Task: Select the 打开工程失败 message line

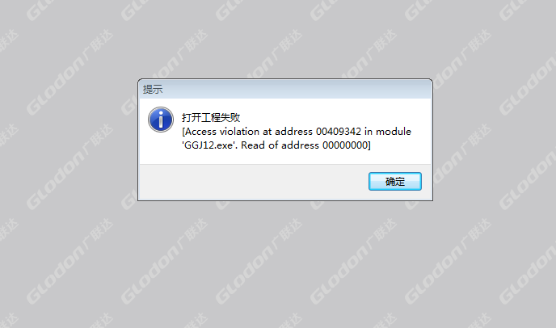Action: 211,117
